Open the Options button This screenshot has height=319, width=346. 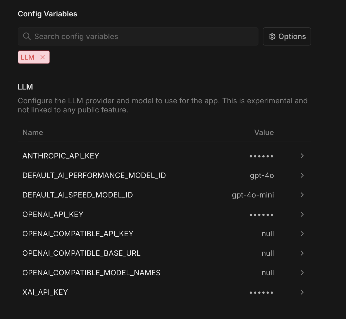[x=287, y=36]
